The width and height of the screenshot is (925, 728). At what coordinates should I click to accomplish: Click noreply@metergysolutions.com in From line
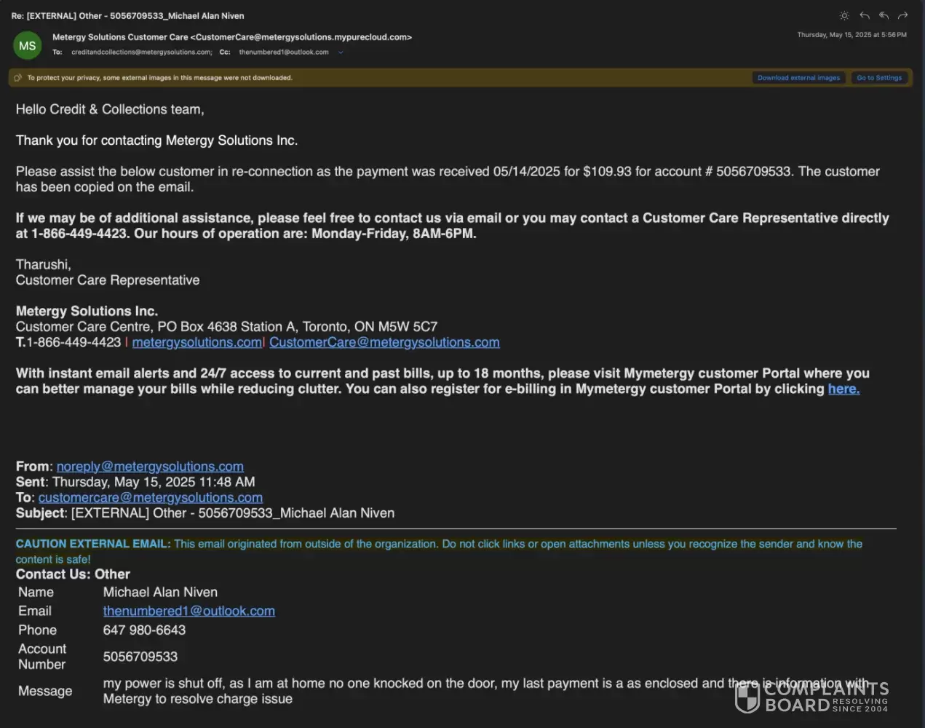click(150, 467)
